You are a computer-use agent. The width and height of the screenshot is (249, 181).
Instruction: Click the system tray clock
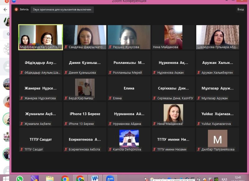[x=238, y=179]
